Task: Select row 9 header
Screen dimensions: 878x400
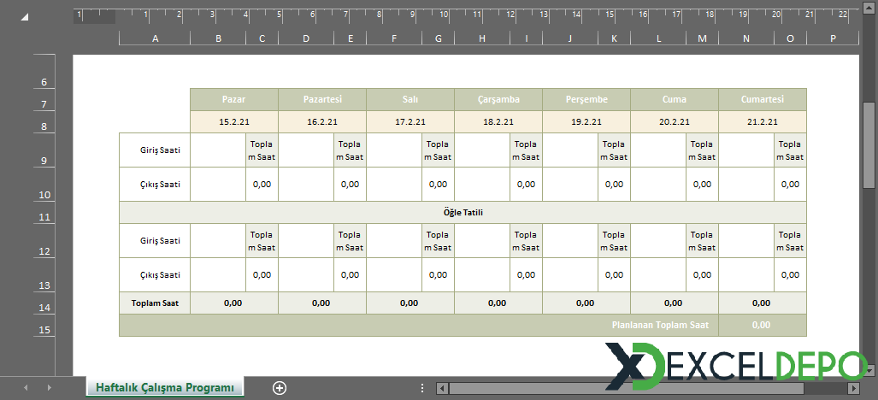Action: [44, 150]
